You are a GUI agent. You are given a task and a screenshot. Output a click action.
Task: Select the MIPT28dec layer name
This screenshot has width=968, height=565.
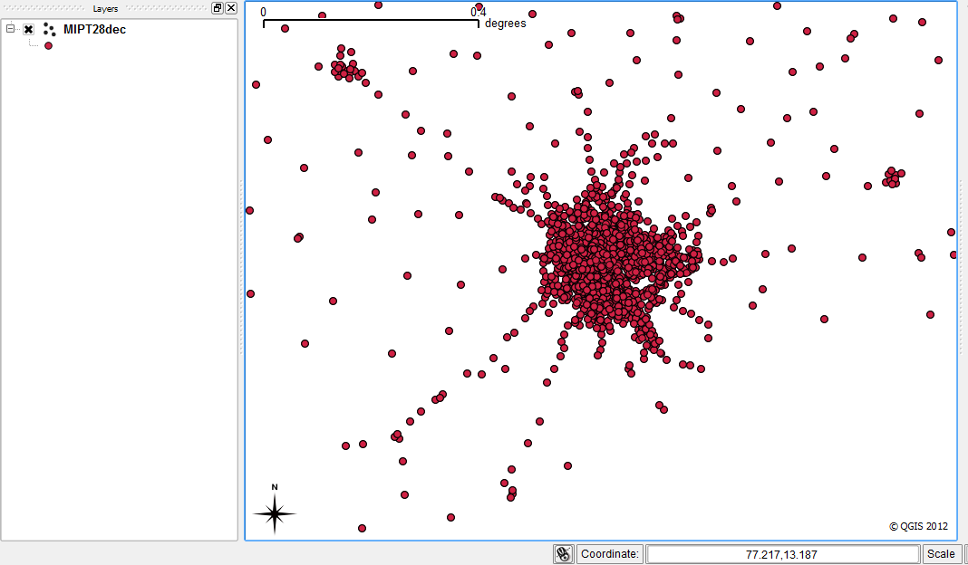pos(94,30)
